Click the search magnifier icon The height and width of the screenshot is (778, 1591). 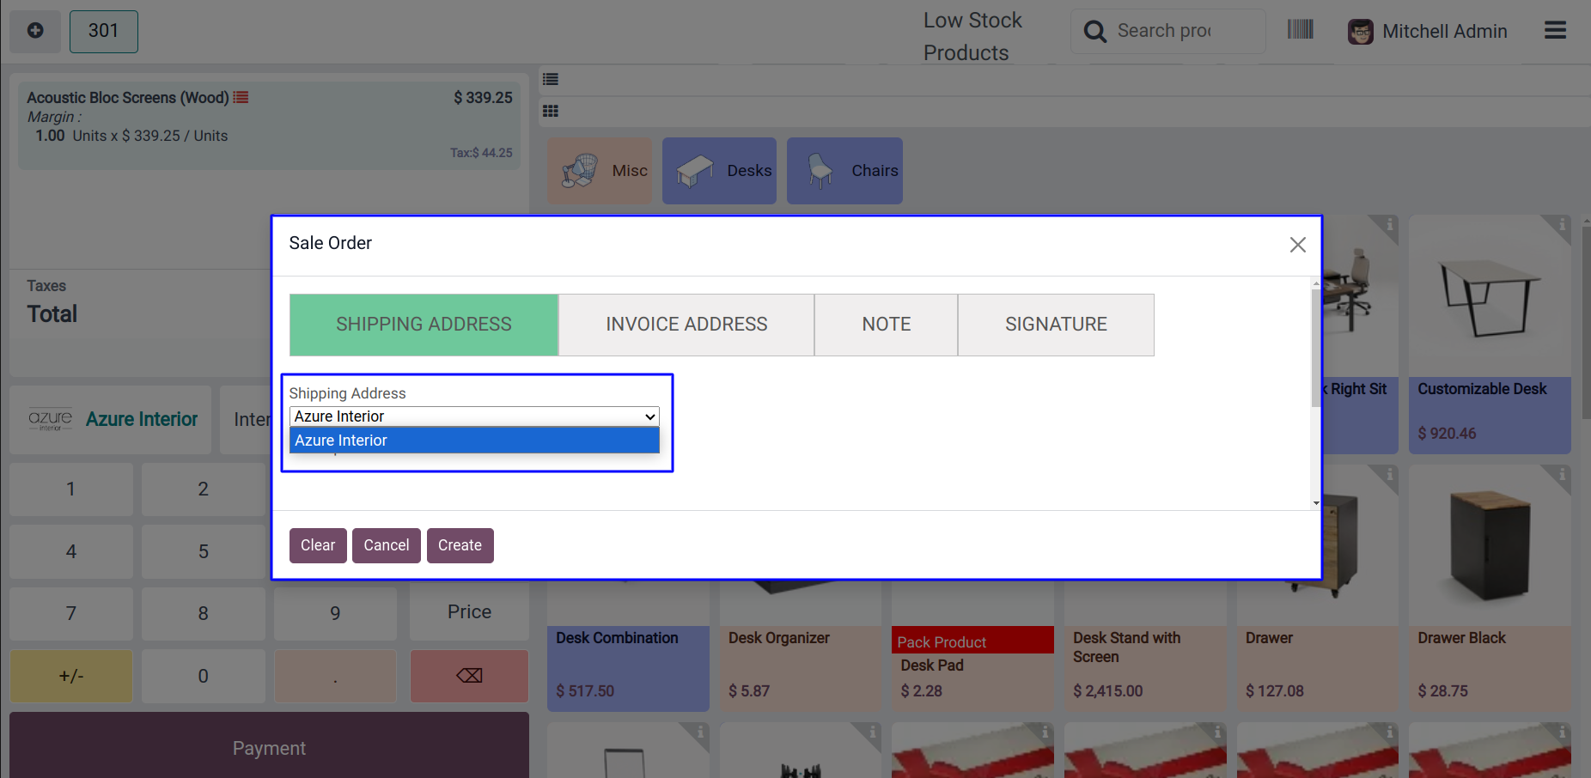pos(1094,32)
